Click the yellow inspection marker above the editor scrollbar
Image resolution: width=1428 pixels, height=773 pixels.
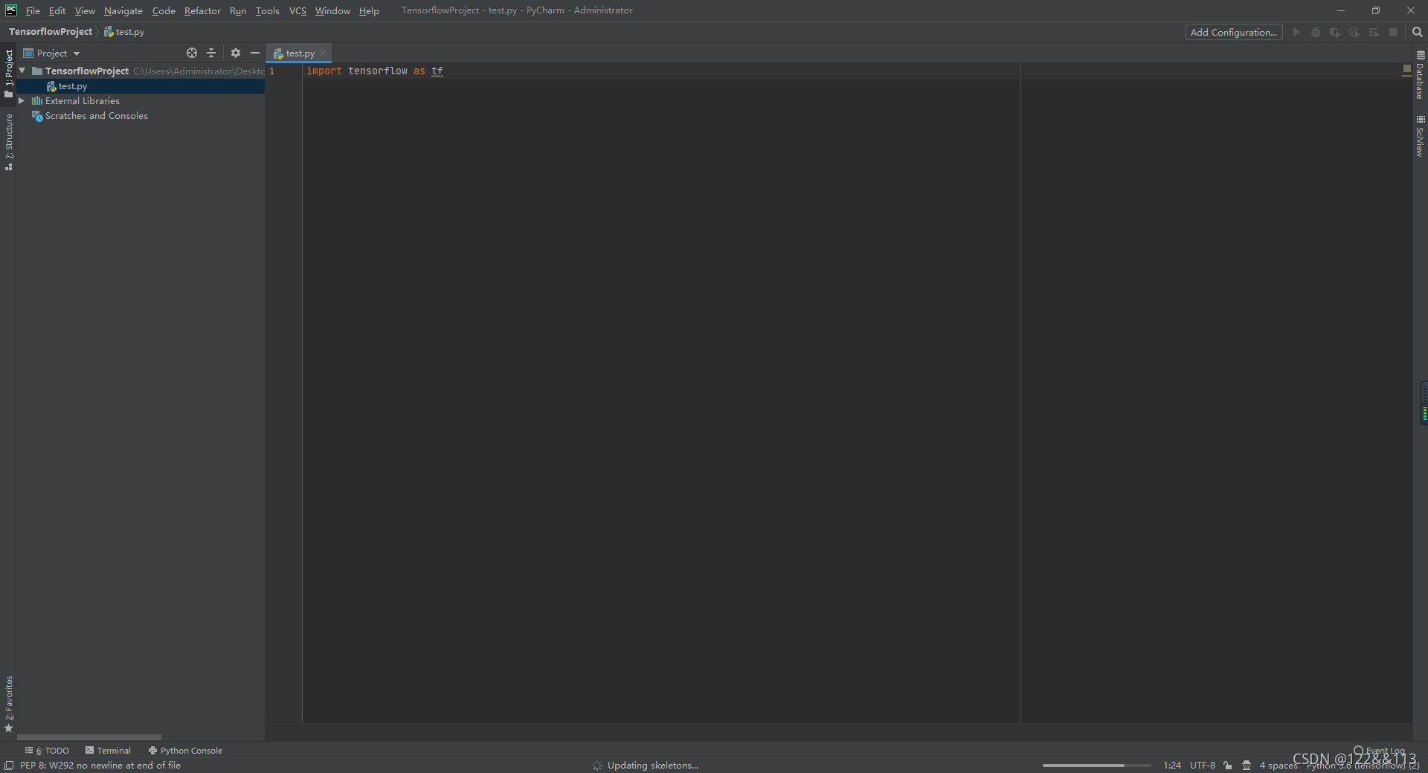tap(1406, 69)
